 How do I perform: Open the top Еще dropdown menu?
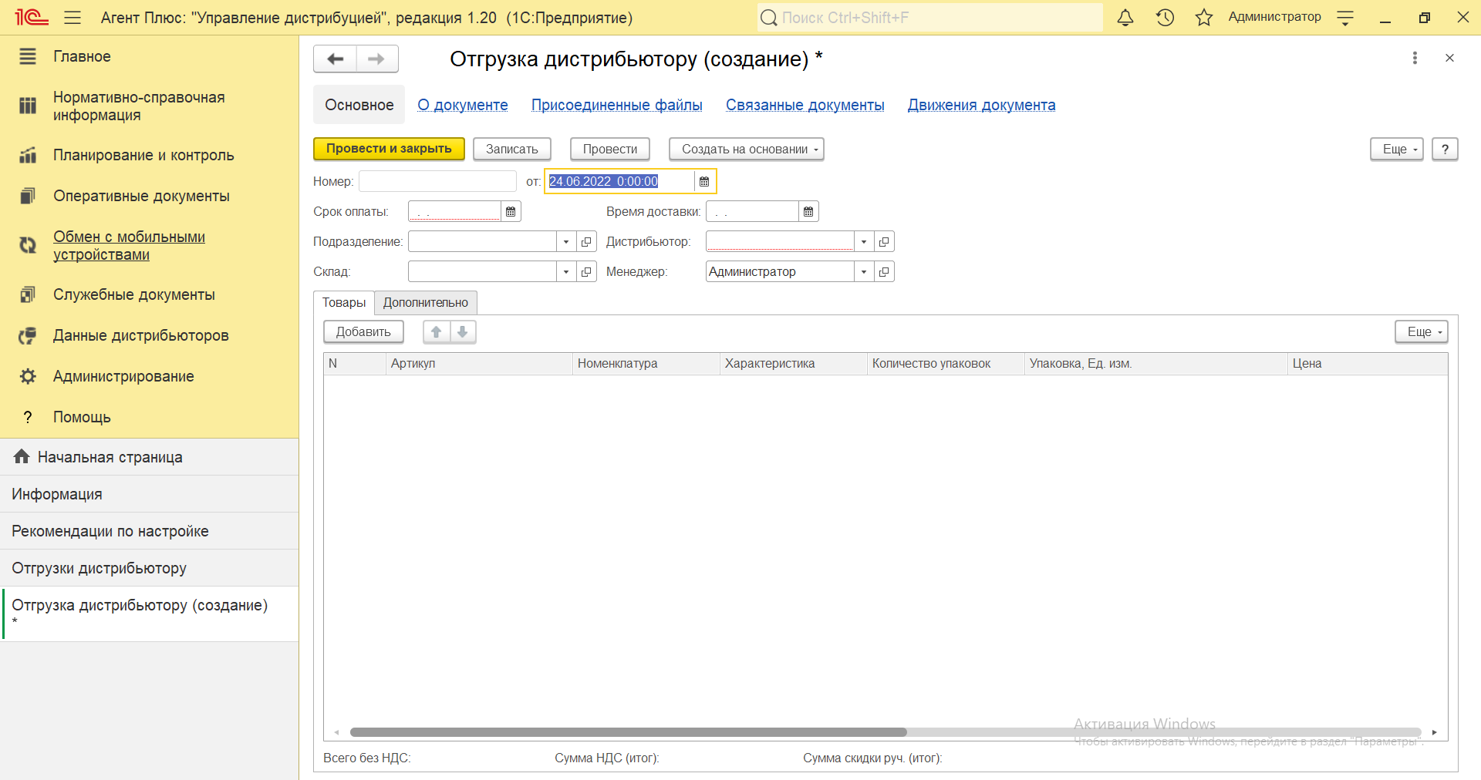pyautogui.click(x=1397, y=149)
